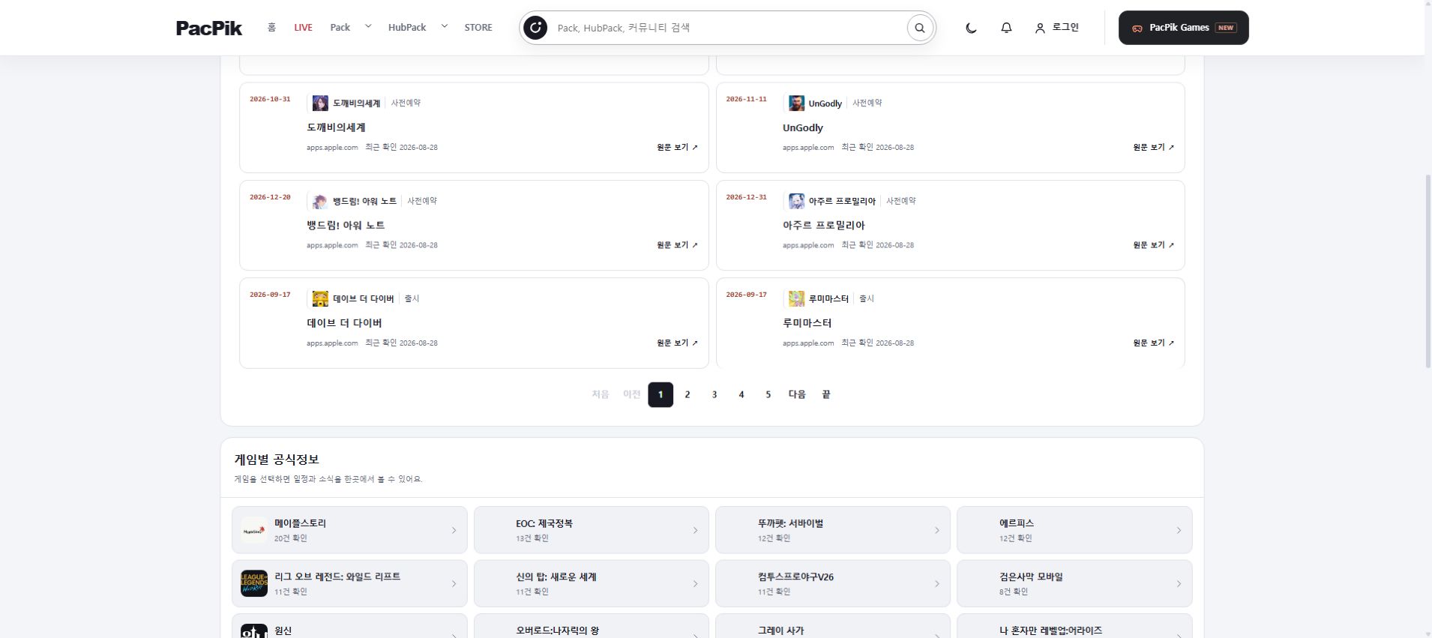
Task: Click 루미마스터 thumbnail icon
Action: (x=796, y=298)
